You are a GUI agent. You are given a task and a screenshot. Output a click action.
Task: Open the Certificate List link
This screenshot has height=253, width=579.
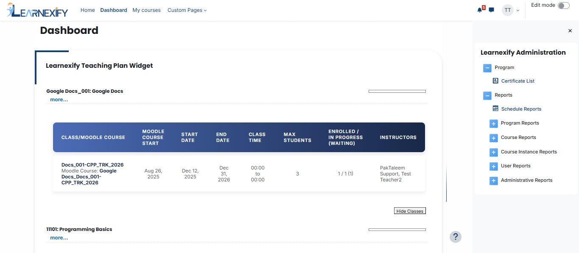tap(518, 81)
